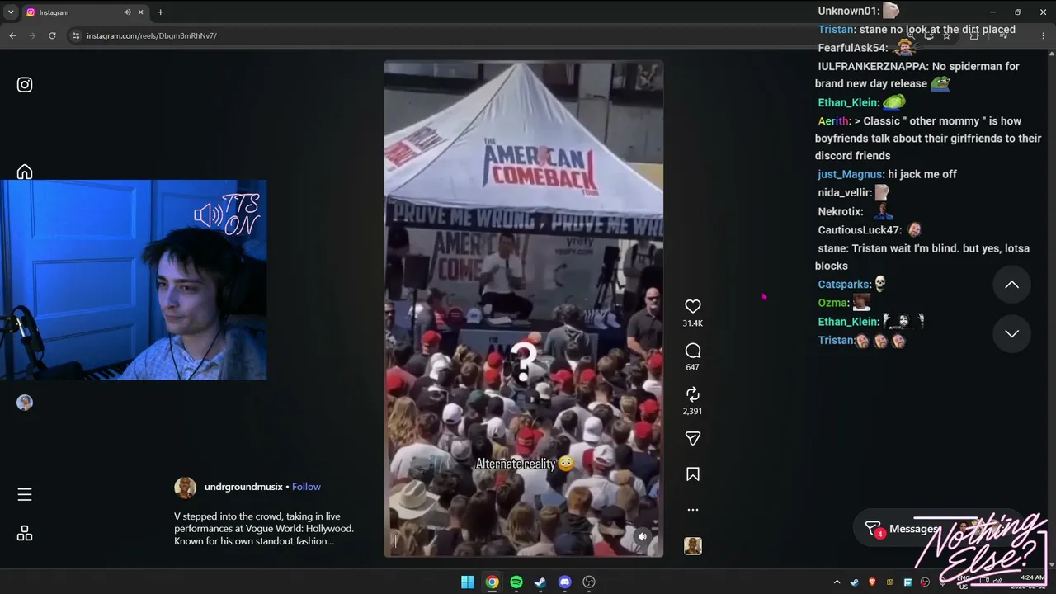The height and width of the screenshot is (594, 1056).
Task: Open OBS Studio from the taskbar
Action: click(x=589, y=582)
